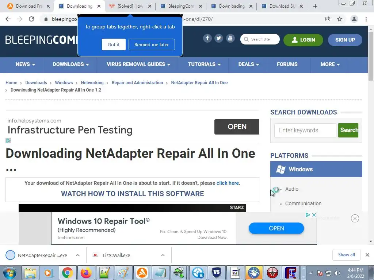Close the bottom ad with circled X
This screenshot has height=280, width=374.
click(x=355, y=218)
